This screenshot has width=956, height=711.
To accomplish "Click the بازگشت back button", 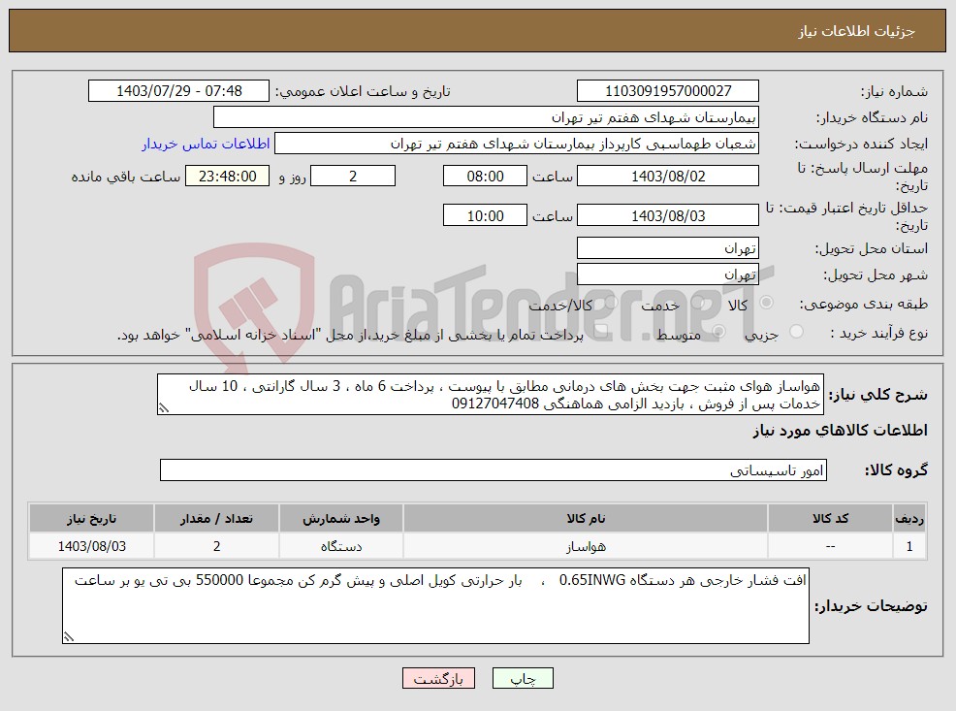I will point(438,678).
